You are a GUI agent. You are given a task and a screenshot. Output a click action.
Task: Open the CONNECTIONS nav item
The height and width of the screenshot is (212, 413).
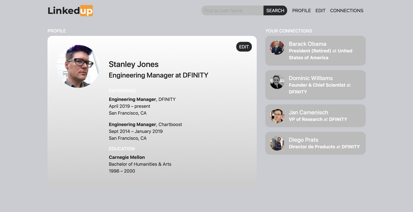pyautogui.click(x=347, y=11)
